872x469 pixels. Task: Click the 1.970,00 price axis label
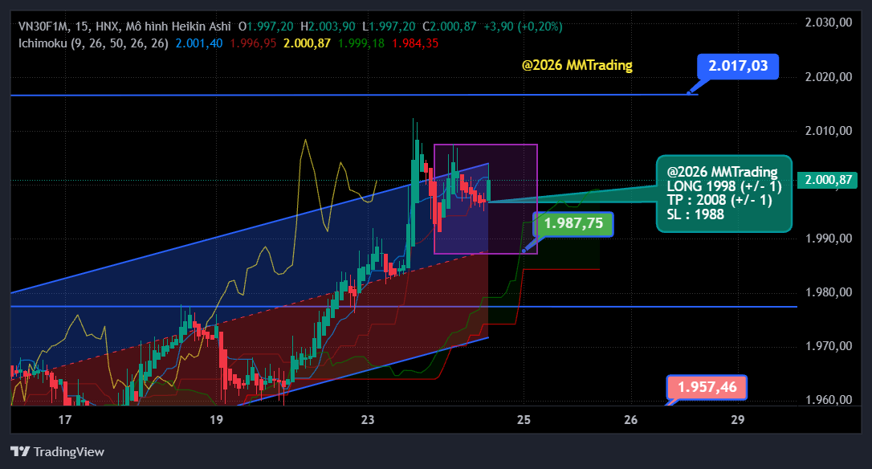point(829,346)
